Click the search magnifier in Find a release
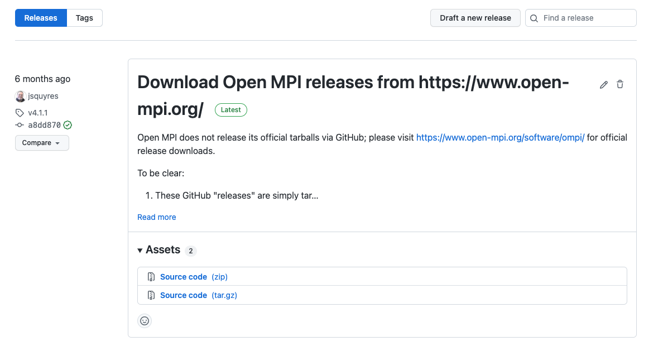 click(x=534, y=18)
